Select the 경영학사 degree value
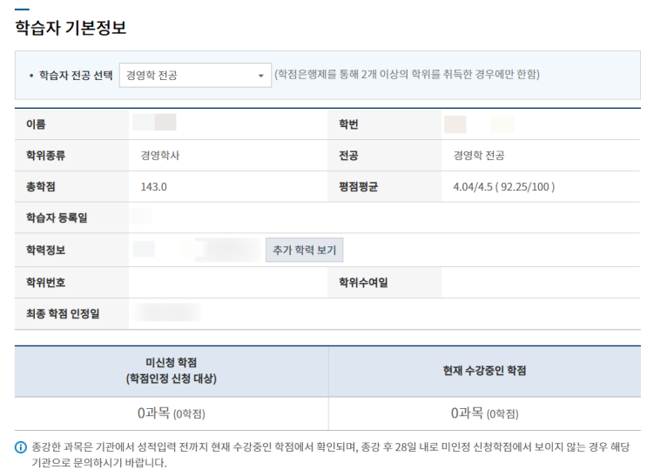The image size is (647, 476). coord(160,156)
